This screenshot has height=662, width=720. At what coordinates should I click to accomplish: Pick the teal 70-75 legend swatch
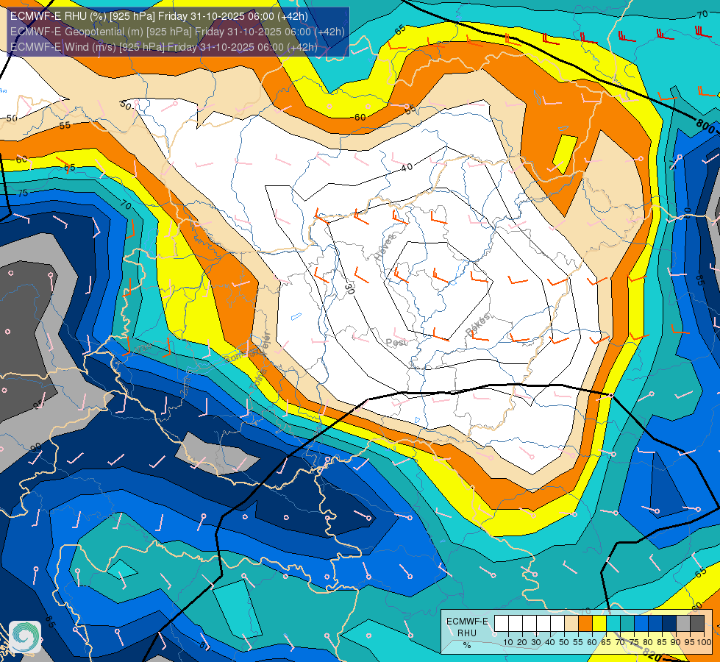coord(627,624)
